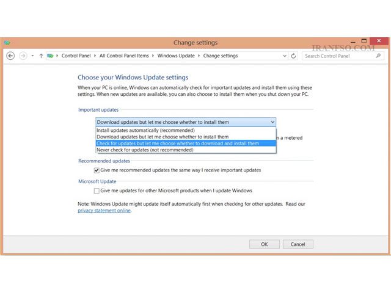Click the Recommended updates section label
This screenshot has height=293, width=391.
104,161
